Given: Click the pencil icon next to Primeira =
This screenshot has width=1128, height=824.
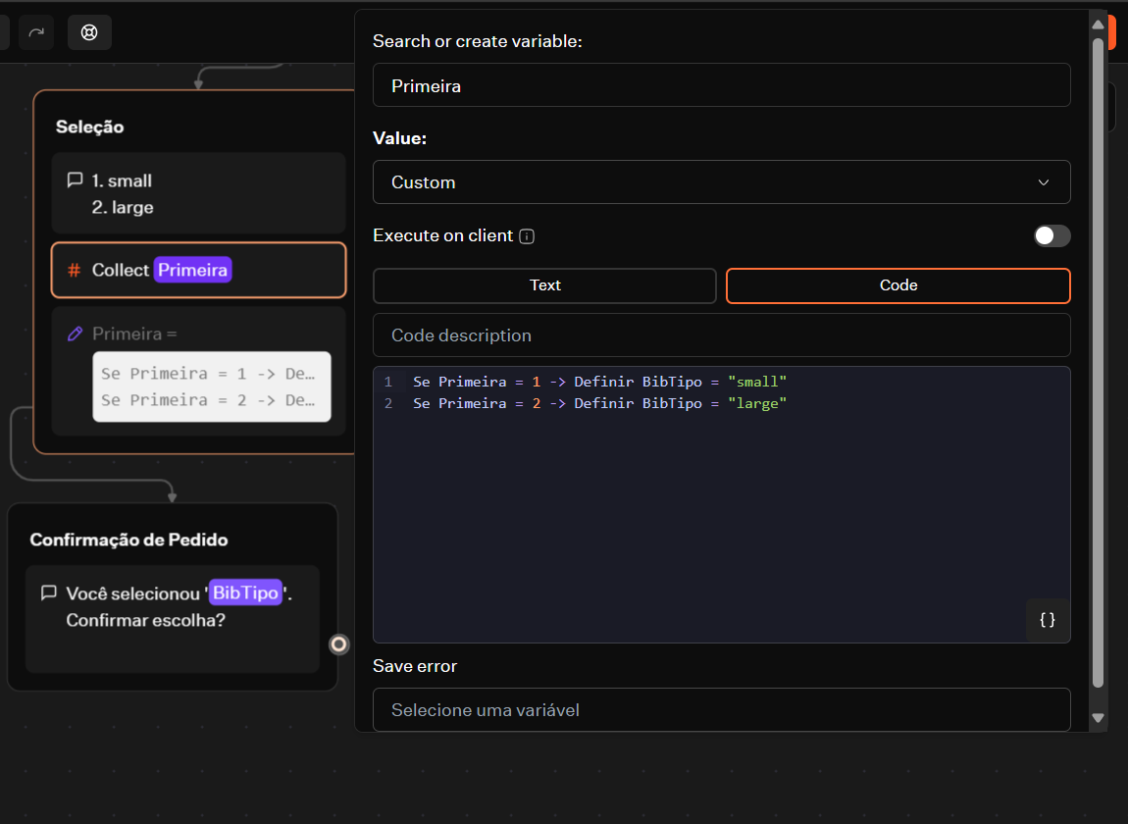Looking at the screenshot, I should coord(75,334).
